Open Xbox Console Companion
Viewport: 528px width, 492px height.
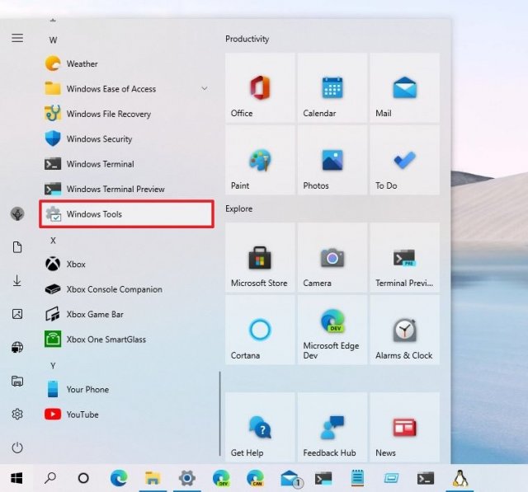pyautogui.click(x=126, y=289)
